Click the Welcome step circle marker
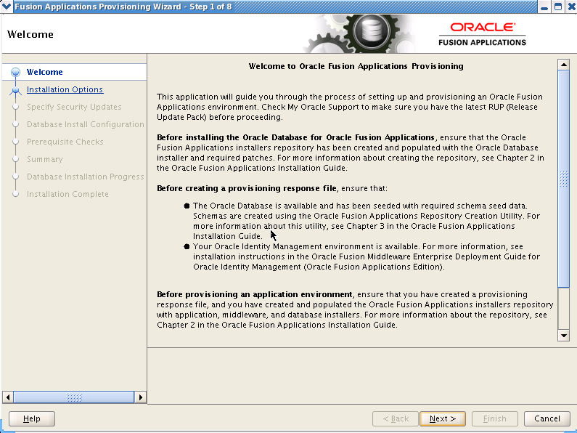The width and height of the screenshot is (577, 433). (x=15, y=72)
